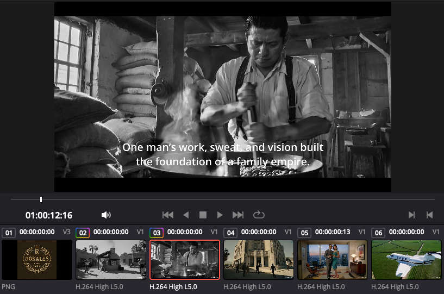This screenshot has height=294, width=444.
Task: Click clip 01 timecode 00:00:00:00
Action: (37, 232)
